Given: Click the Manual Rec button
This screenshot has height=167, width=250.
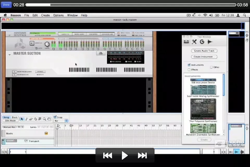Looking at the screenshot, I should (x=9, y=127).
